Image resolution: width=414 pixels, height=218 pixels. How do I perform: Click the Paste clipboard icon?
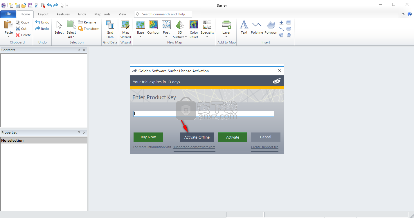pos(9,25)
